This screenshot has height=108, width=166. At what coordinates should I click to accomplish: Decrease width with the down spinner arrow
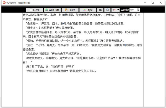pyautogui.click(x=138, y=10)
